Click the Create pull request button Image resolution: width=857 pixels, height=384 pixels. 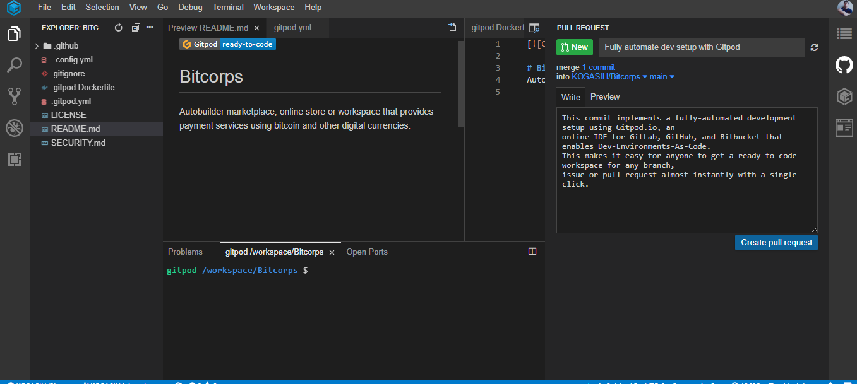pos(776,242)
